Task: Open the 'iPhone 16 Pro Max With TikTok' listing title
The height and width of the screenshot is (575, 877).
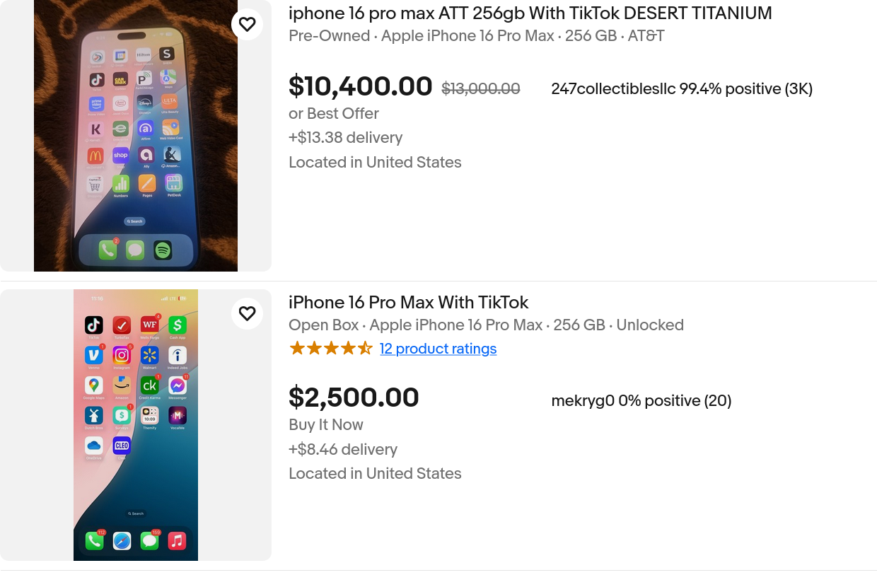Action: tap(409, 303)
